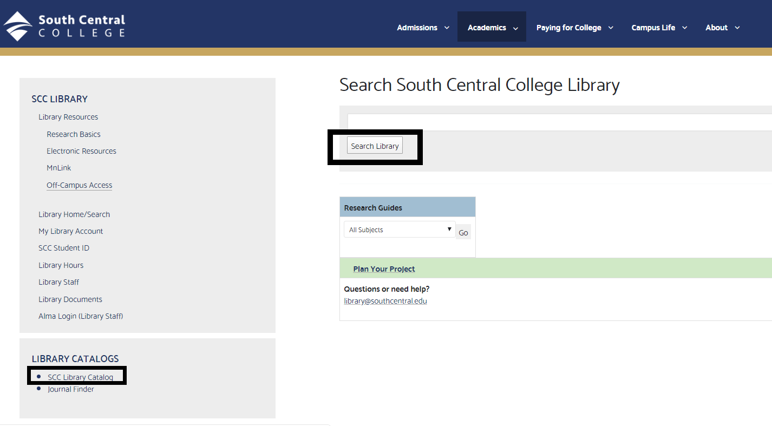
Task: Go to Research Basics page
Action: [74, 134]
